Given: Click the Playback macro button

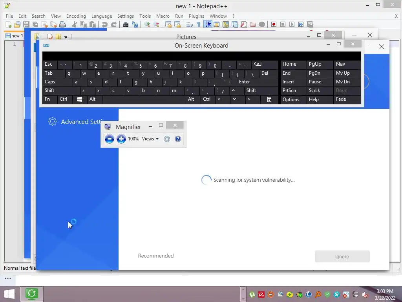Looking at the screenshot, I should click(292, 24).
